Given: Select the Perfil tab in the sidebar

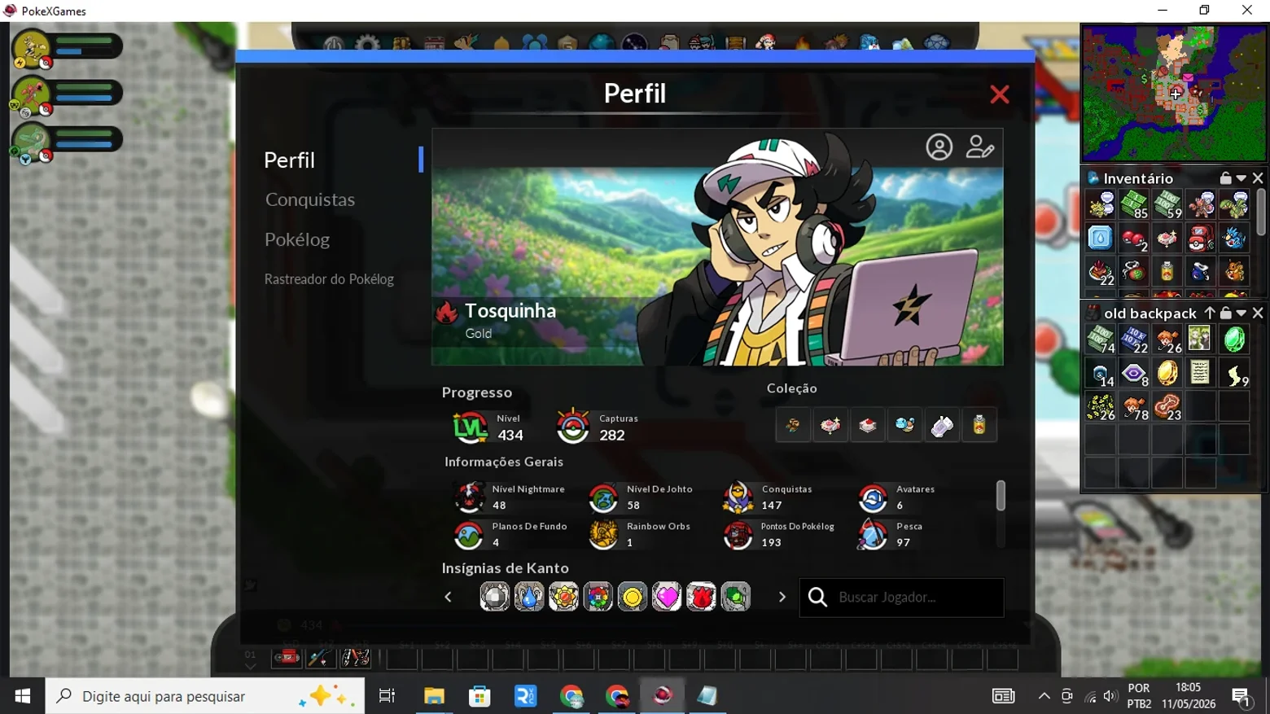Looking at the screenshot, I should (289, 160).
